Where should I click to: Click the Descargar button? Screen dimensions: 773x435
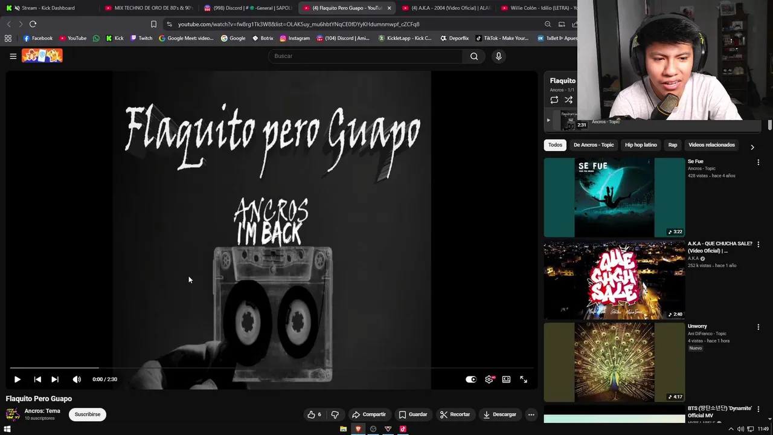coord(499,414)
